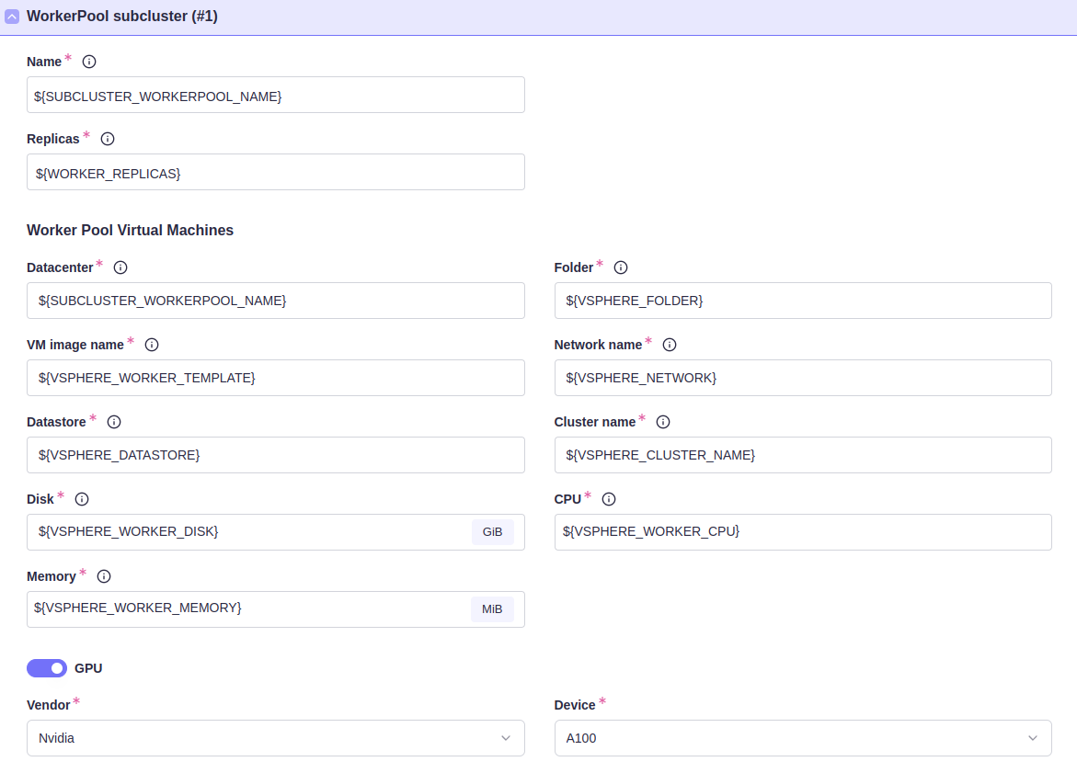The height and width of the screenshot is (773, 1077).
Task: Open the Vendor dropdown showing Nvidia
Action: [275, 738]
